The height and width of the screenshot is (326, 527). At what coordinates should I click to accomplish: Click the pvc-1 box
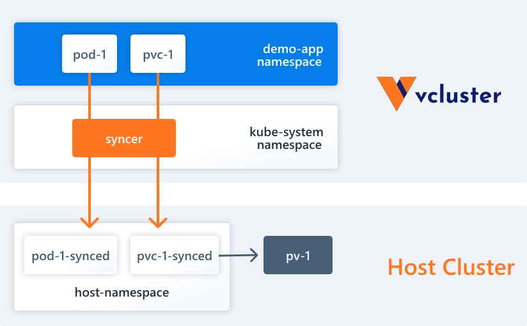158,54
